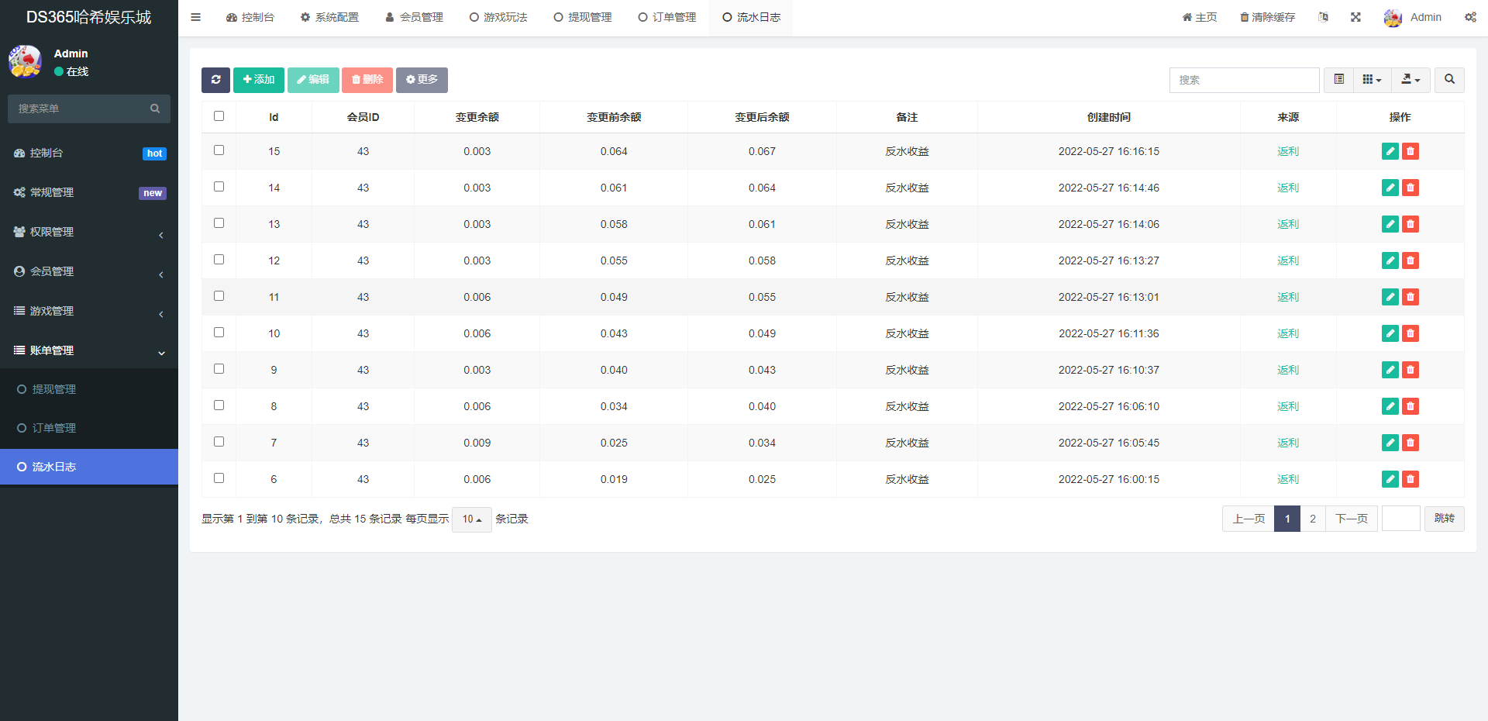The height and width of the screenshot is (721, 1488).
Task: Click fullscreen icon in the top navbar
Action: pyautogui.click(x=1355, y=16)
